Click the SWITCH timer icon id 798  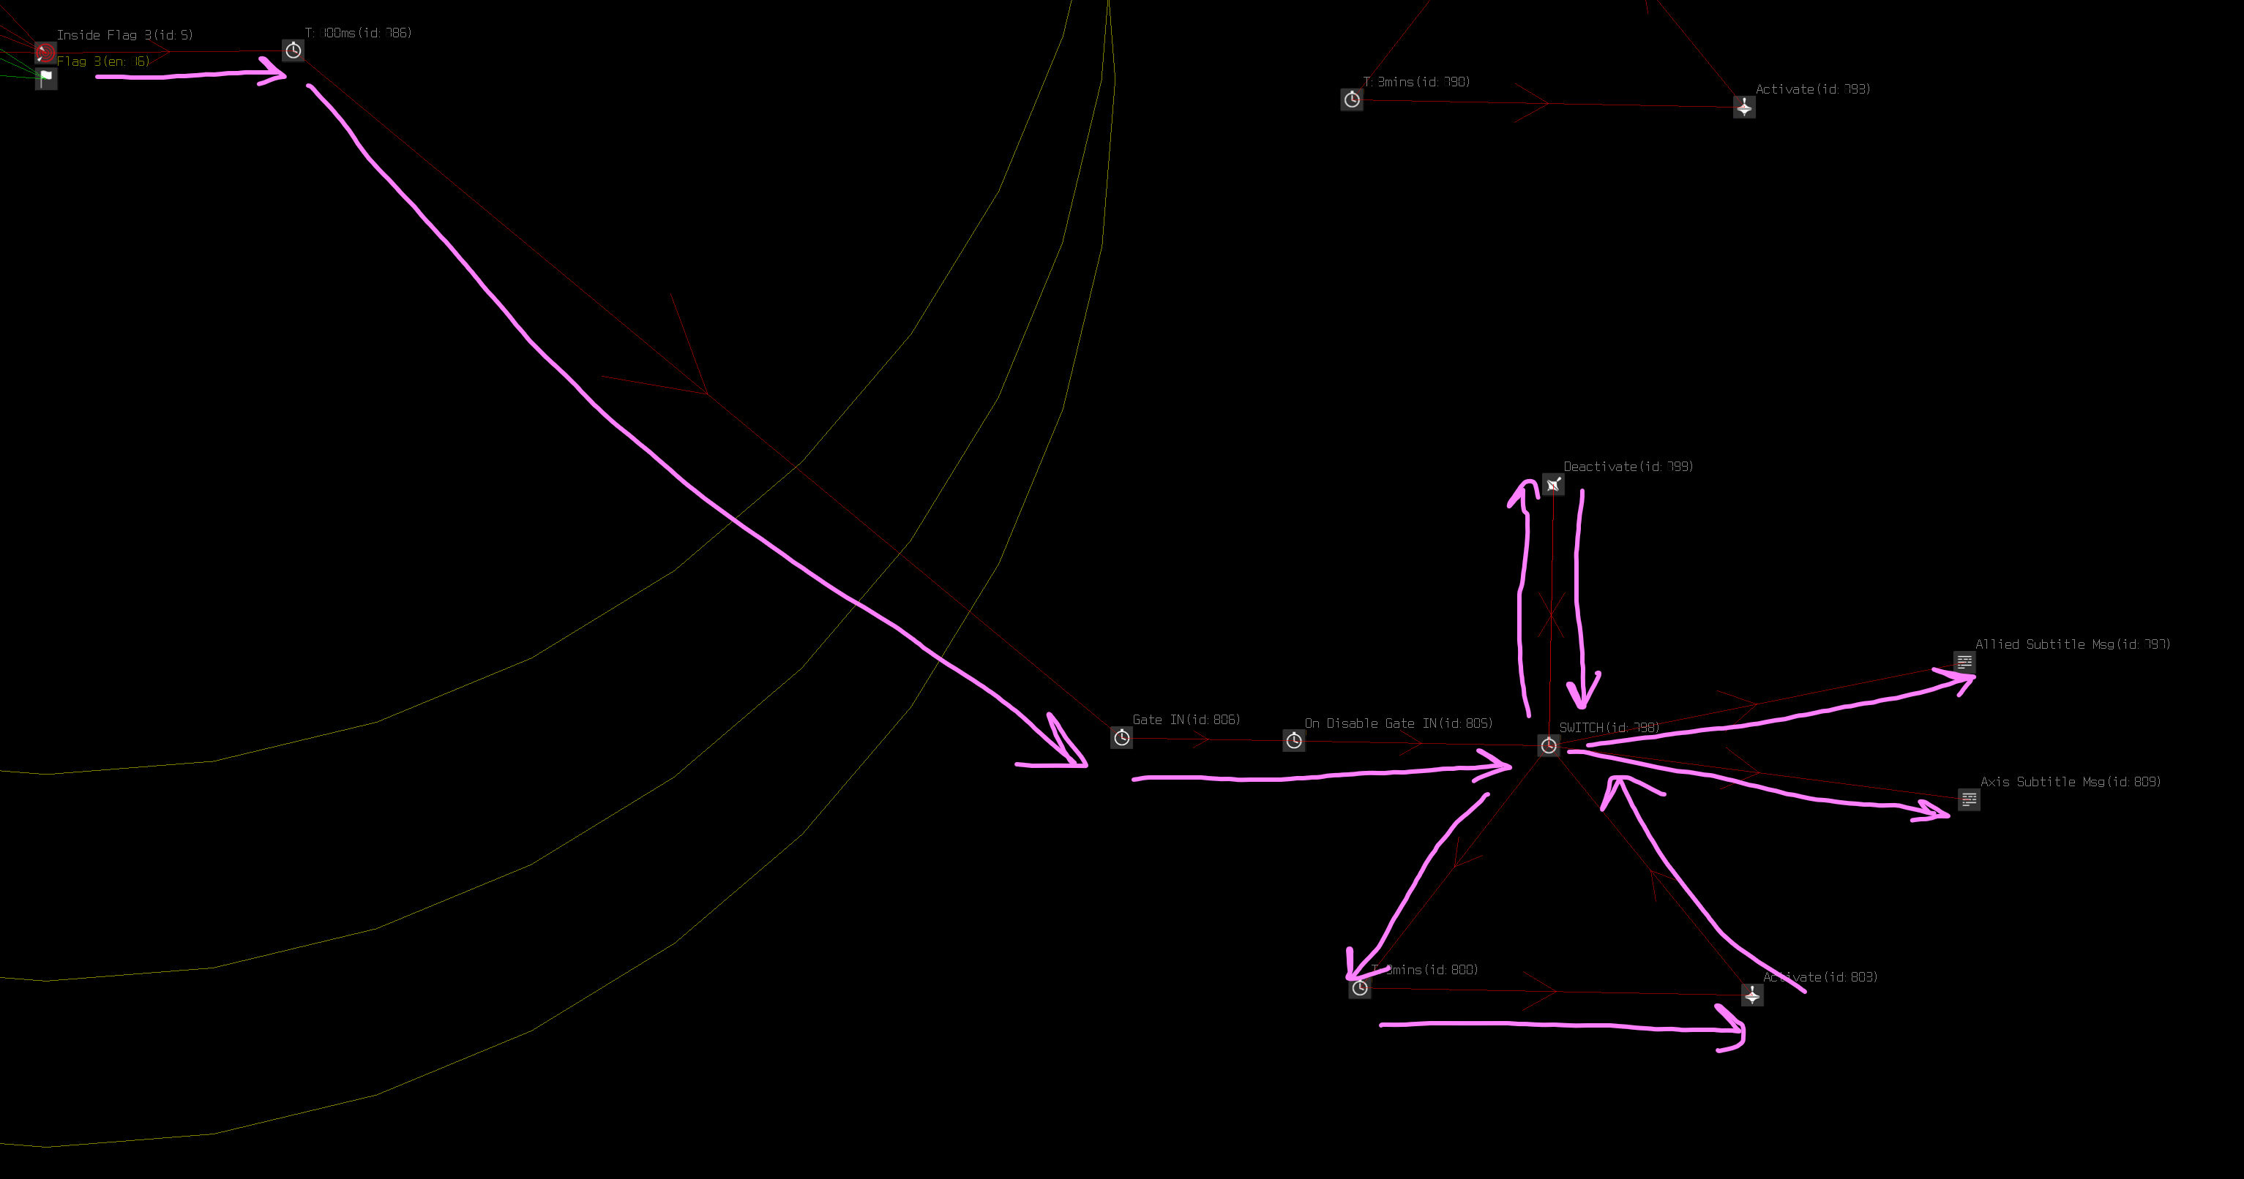click(x=1549, y=745)
